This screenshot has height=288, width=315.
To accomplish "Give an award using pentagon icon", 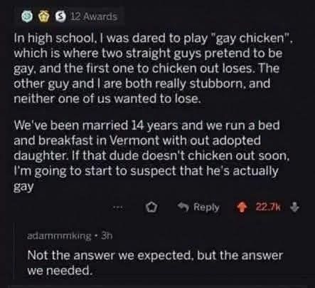I will [151, 207].
